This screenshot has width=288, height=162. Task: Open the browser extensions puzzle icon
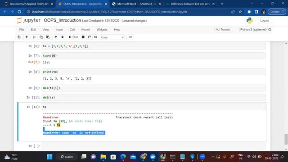tap(249, 12)
